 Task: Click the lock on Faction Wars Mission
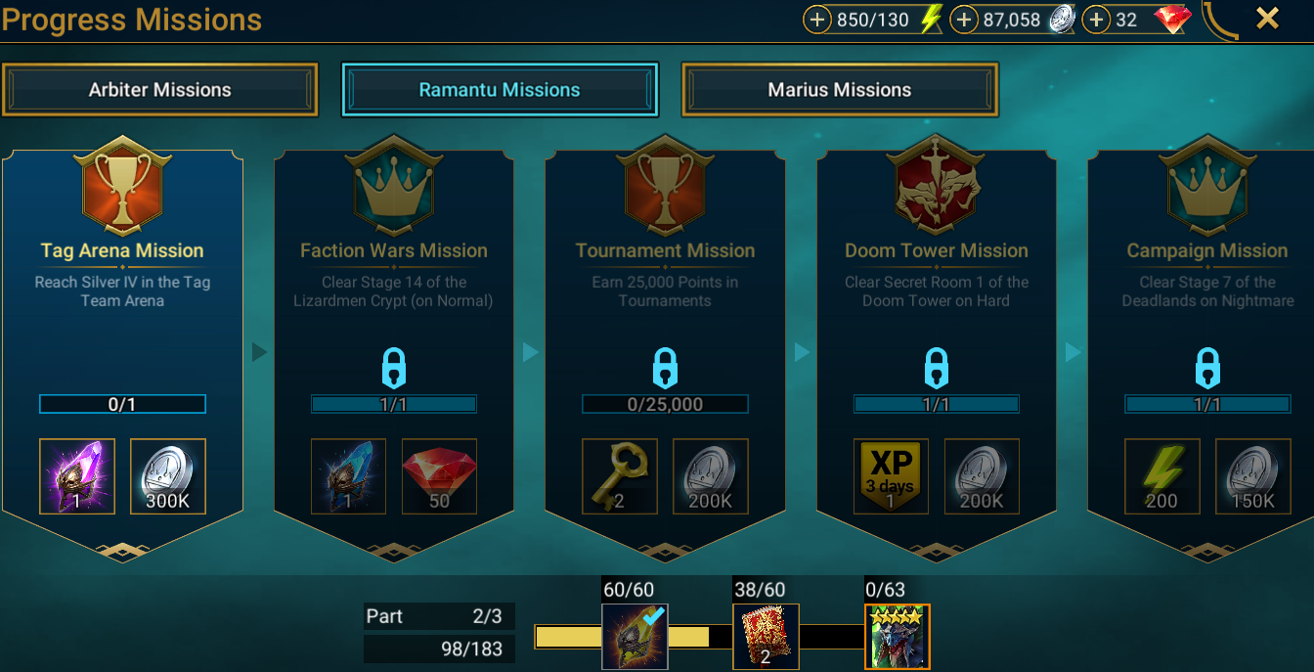[x=394, y=369]
